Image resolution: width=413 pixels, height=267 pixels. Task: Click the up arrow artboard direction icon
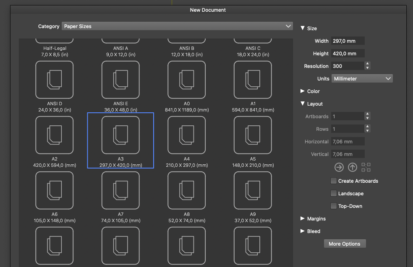[x=353, y=167]
